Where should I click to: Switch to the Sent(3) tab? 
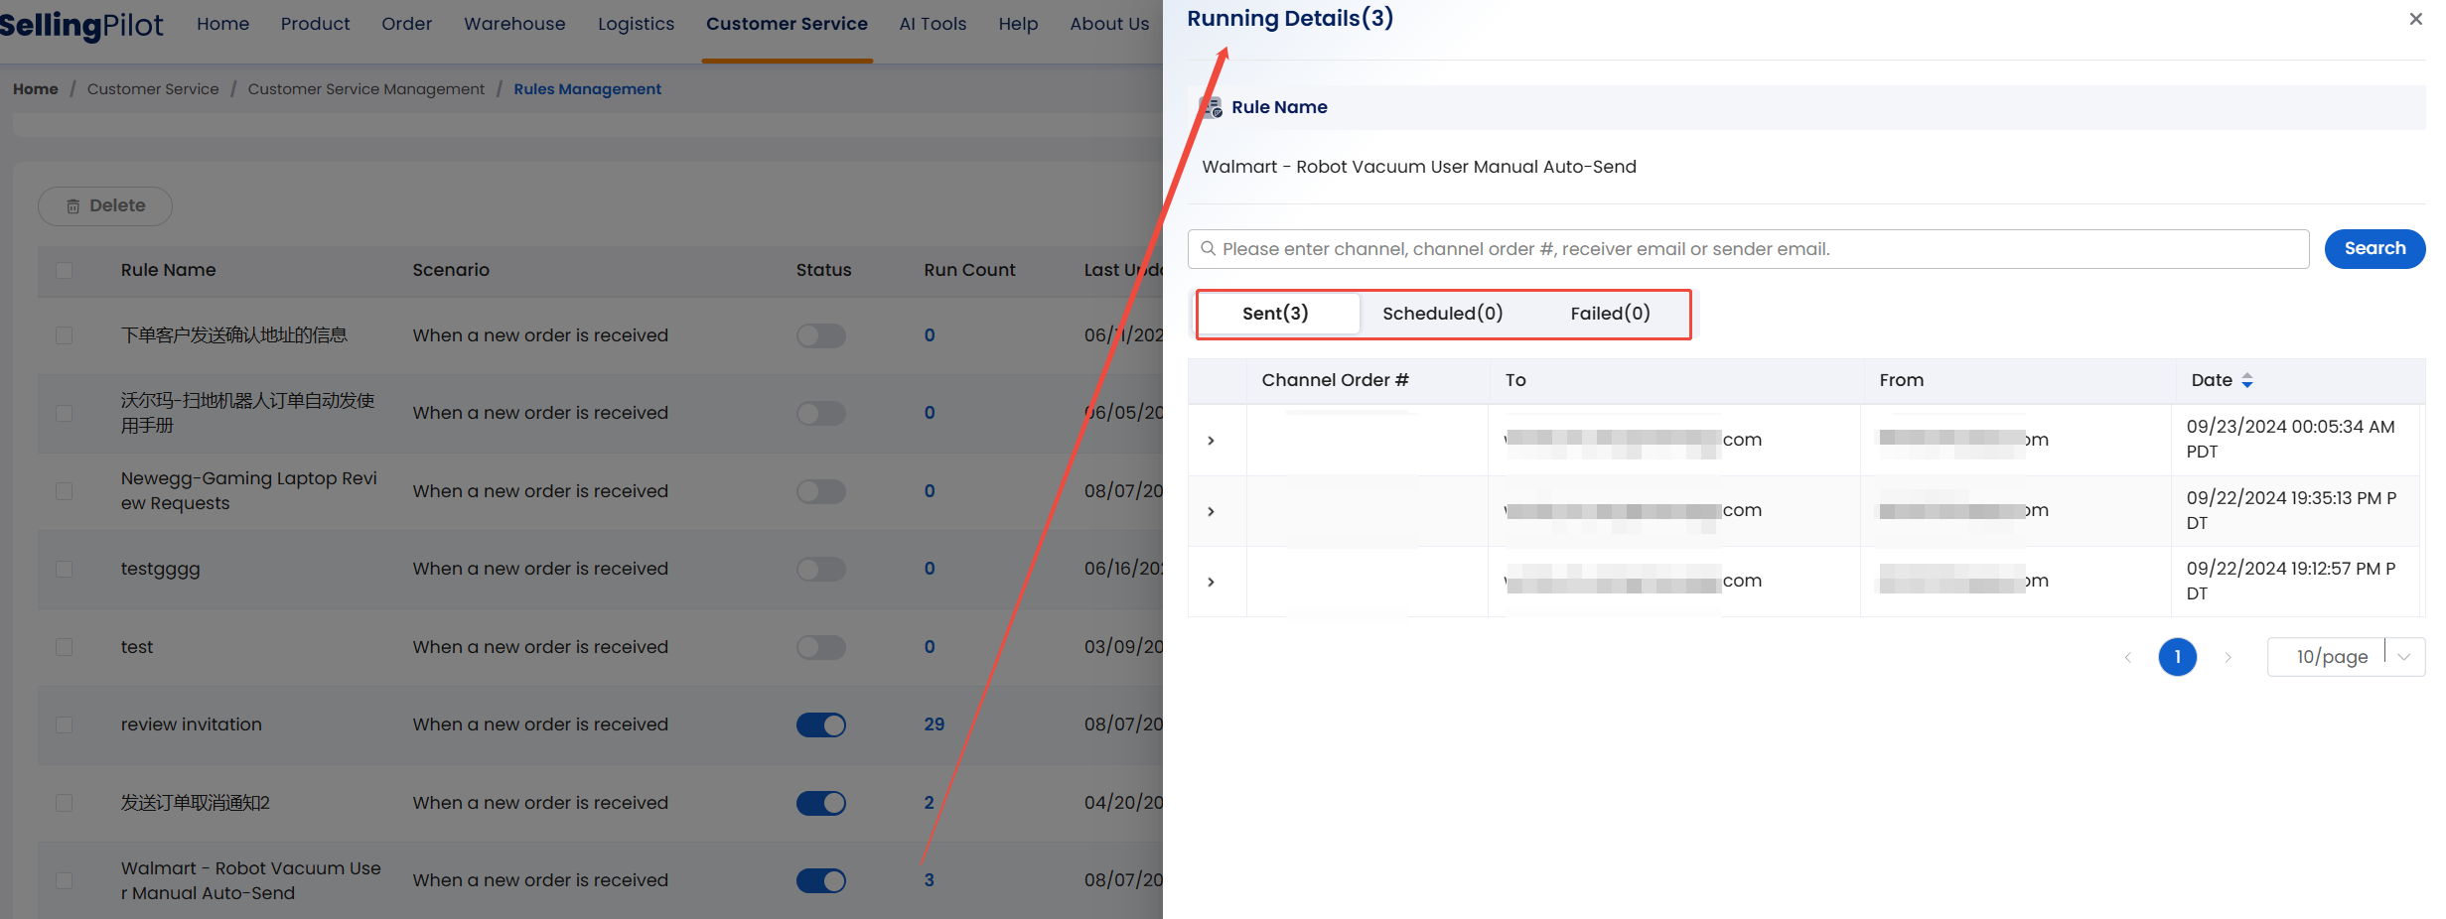click(1276, 314)
